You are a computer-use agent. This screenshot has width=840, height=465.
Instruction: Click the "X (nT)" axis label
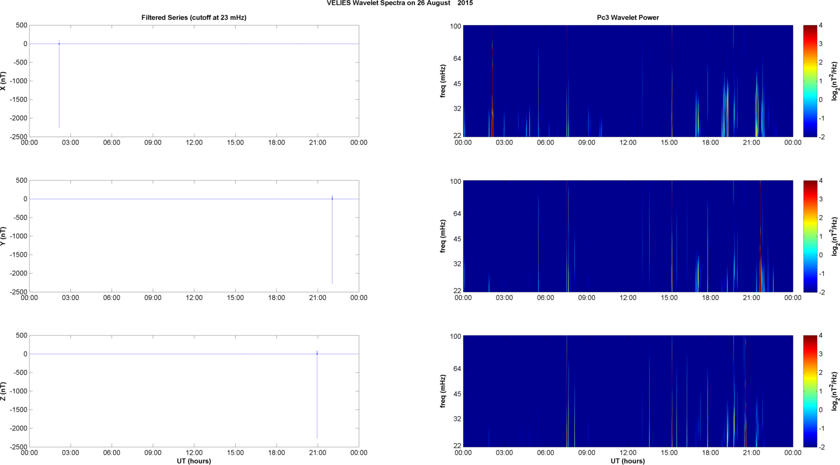click(3, 81)
